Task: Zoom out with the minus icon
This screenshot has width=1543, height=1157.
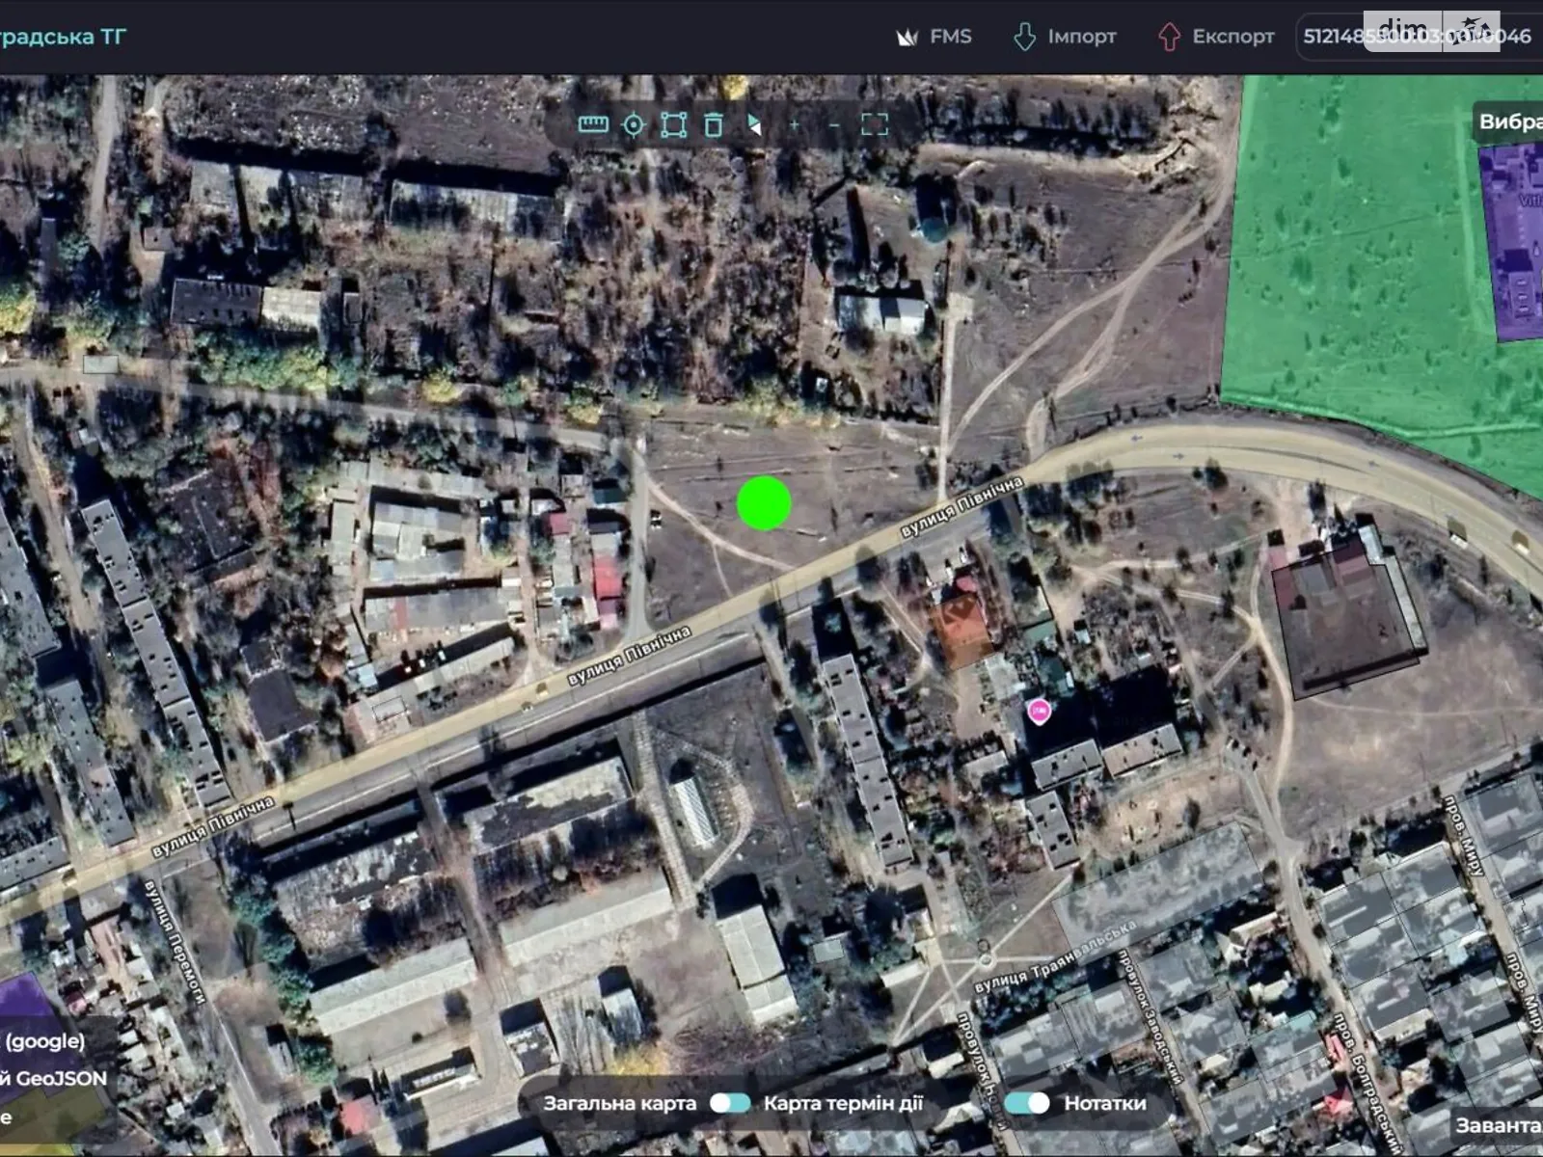Action: tap(834, 124)
